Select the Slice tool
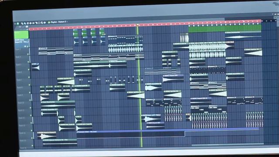 (x=36, y=23)
